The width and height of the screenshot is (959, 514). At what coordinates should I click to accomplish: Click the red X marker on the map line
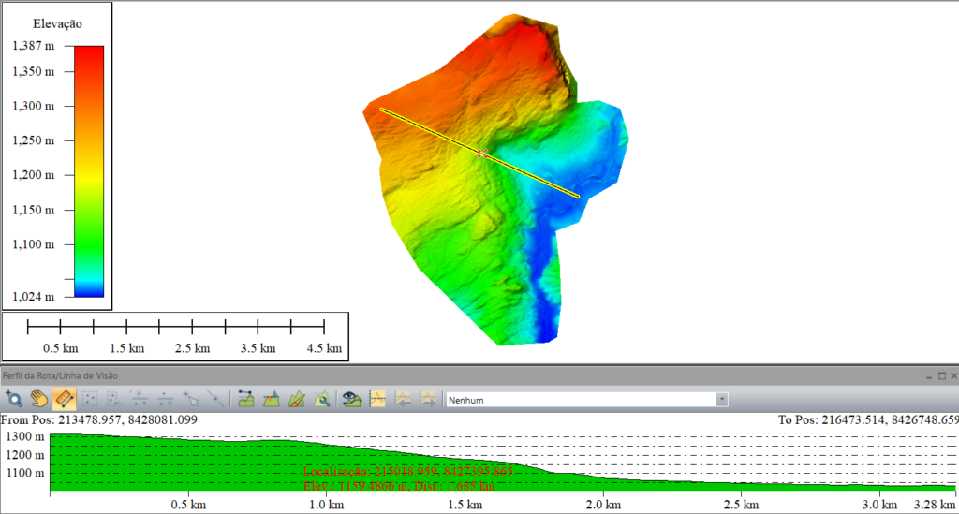[x=482, y=153]
